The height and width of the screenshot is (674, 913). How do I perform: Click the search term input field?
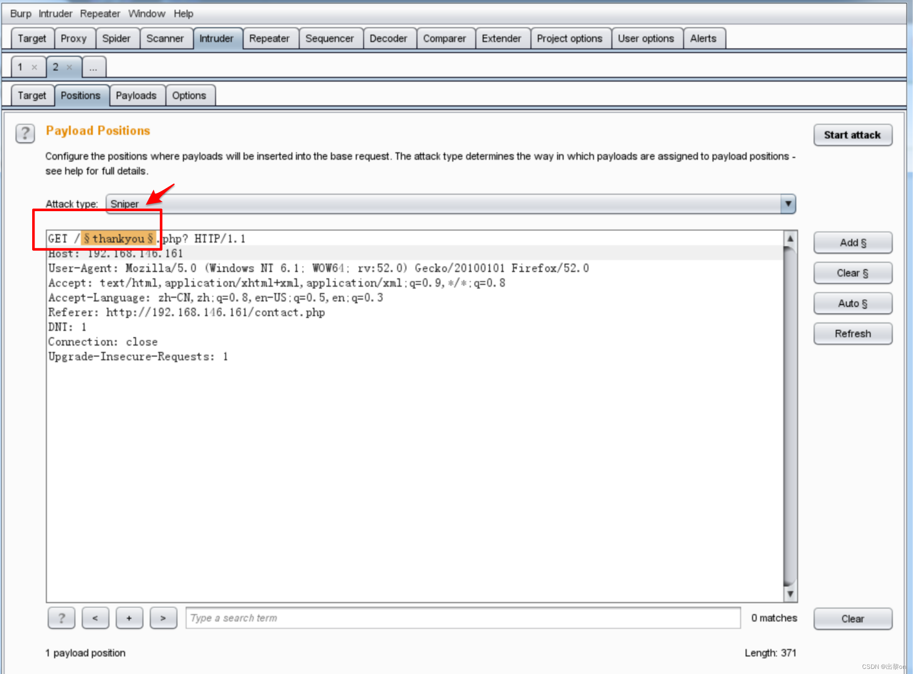[463, 618]
